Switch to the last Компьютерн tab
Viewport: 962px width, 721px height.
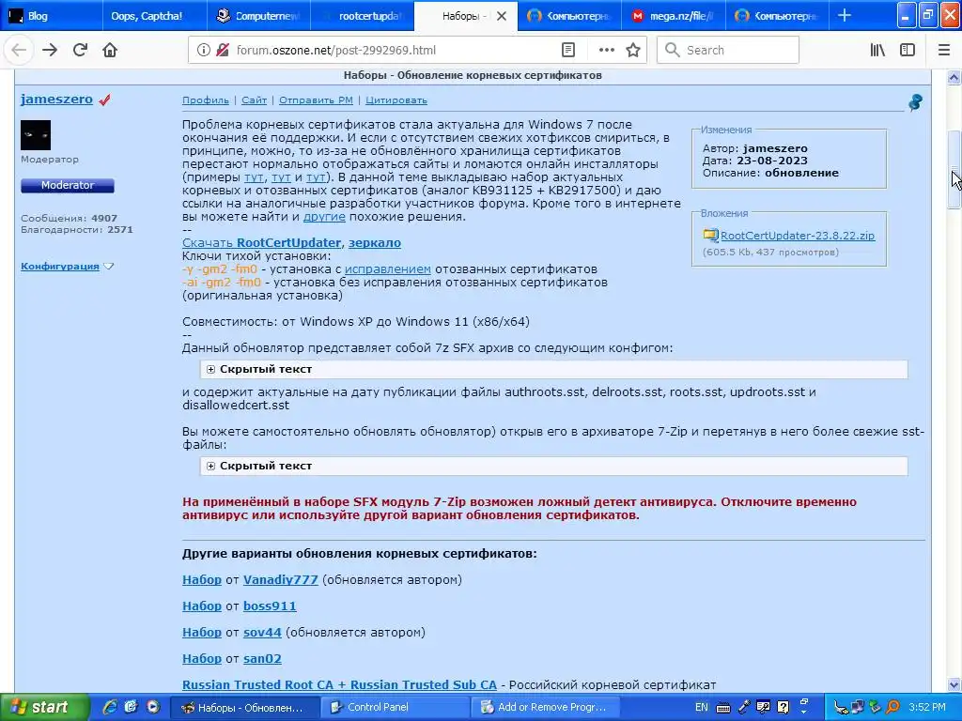pyautogui.click(x=777, y=16)
